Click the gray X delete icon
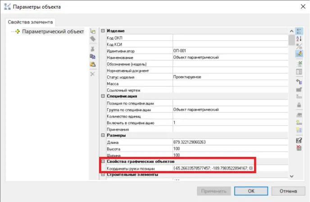The height and width of the screenshot is (202, 310). (92, 73)
